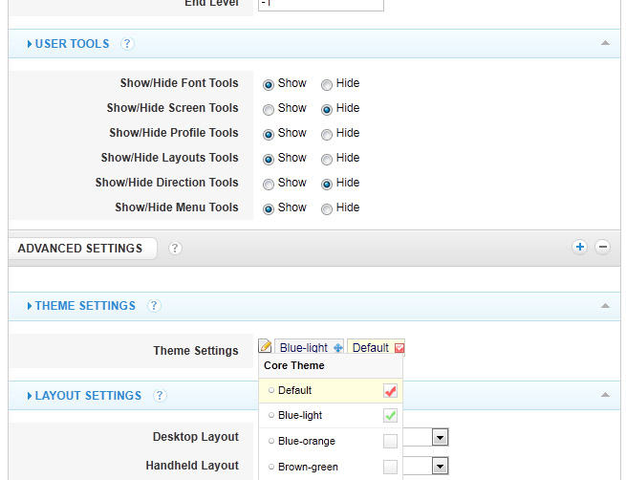Check the Brown-green core theme checkbox
The image size is (626, 480).
click(x=390, y=467)
